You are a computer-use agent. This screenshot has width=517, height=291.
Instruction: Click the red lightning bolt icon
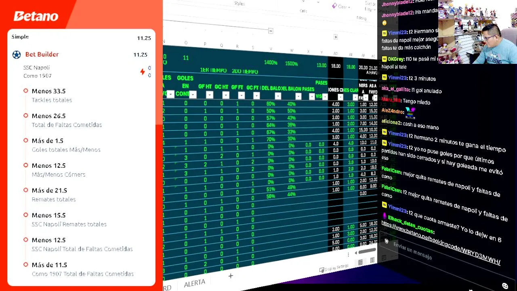click(142, 72)
